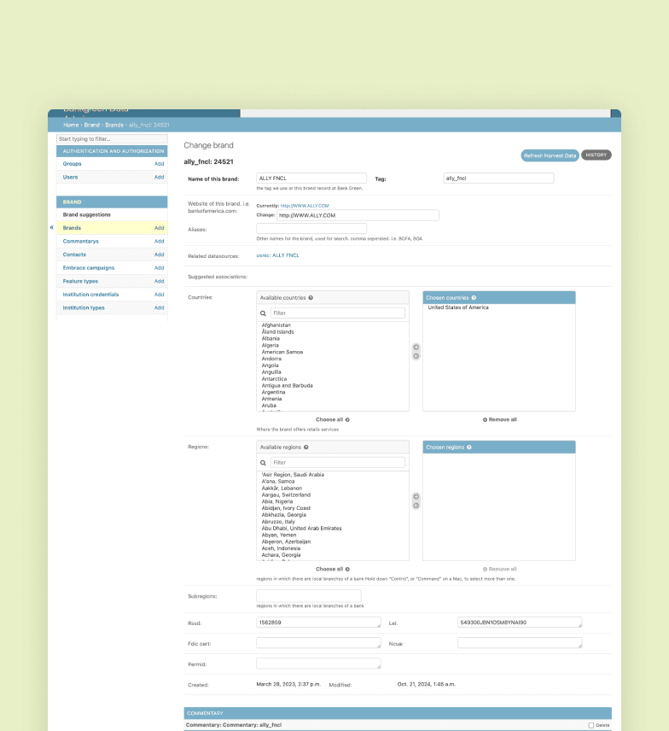
Task: Open Institution credentials in the sidebar
Action: (x=90, y=295)
